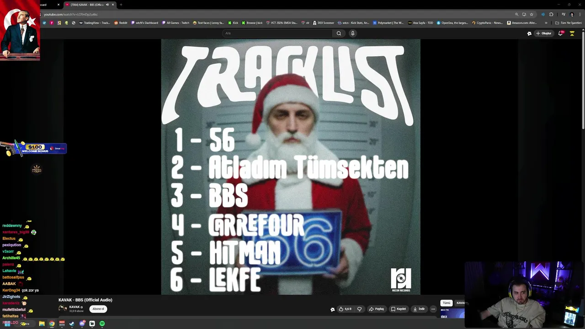The height and width of the screenshot is (329, 585).
Task: Open the OpenSea bookmark
Action: point(452,23)
